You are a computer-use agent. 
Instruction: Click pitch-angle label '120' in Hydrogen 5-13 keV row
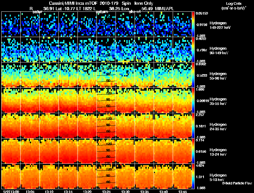(109, 169)
